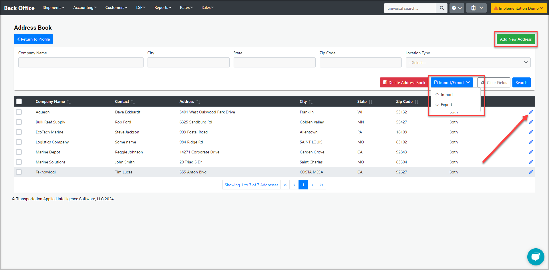
Task: Open the Implementation Demo account dropdown
Action: click(x=518, y=8)
